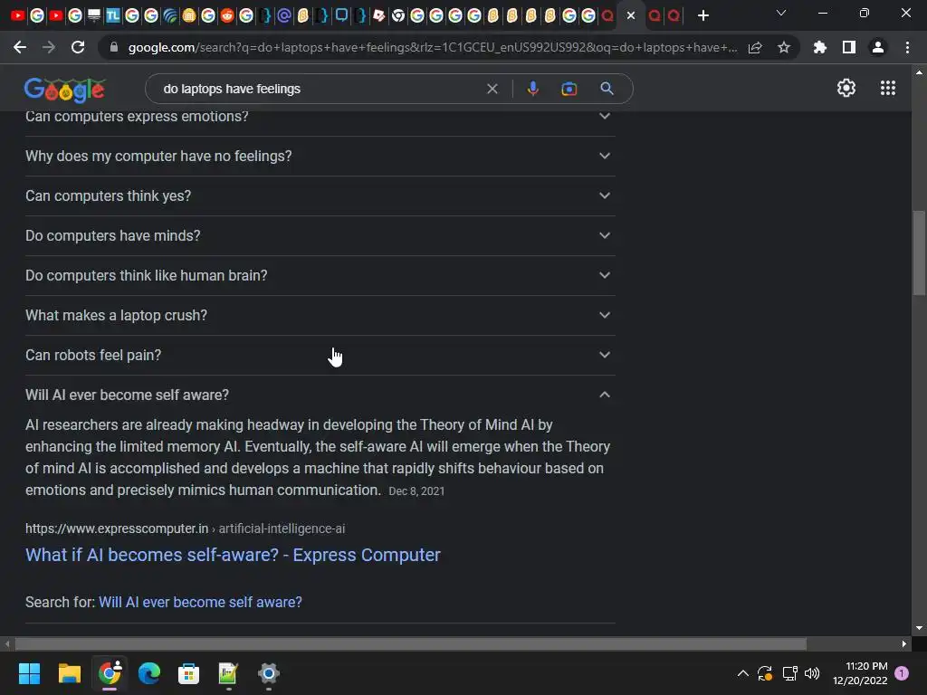Viewport: 927px width, 695px height.
Task: Open the Chrome profile menu
Action: pyautogui.click(x=878, y=47)
